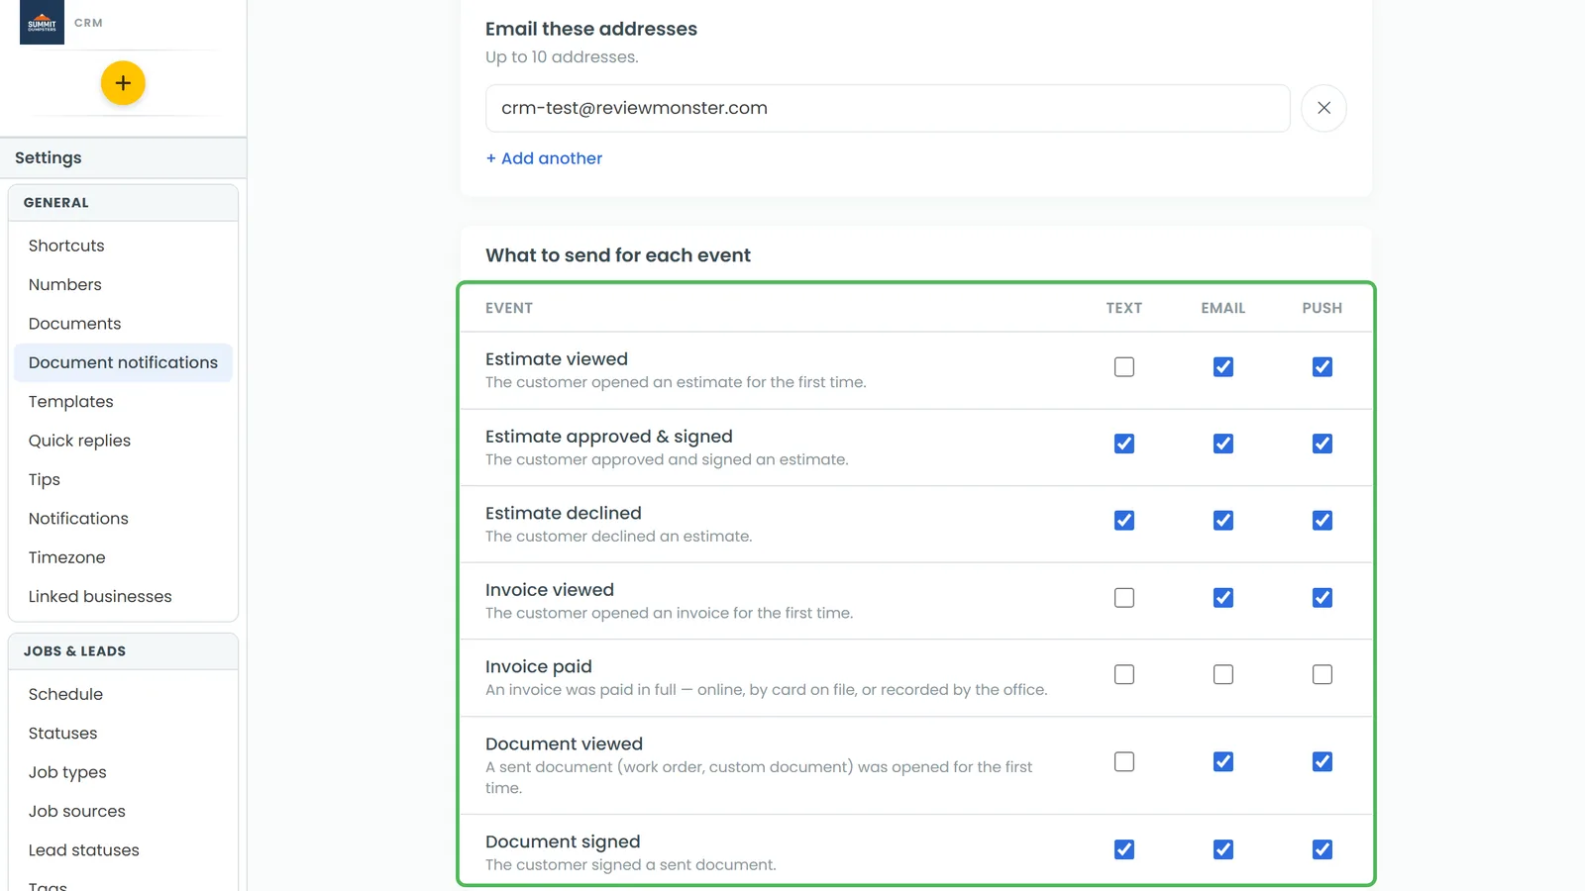Uncheck Push for Invoice viewed
The width and height of the screenshot is (1585, 891).
[x=1322, y=598]
